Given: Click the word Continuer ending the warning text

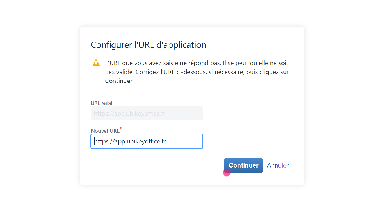Looking at the screenshot, I should 119,81.
